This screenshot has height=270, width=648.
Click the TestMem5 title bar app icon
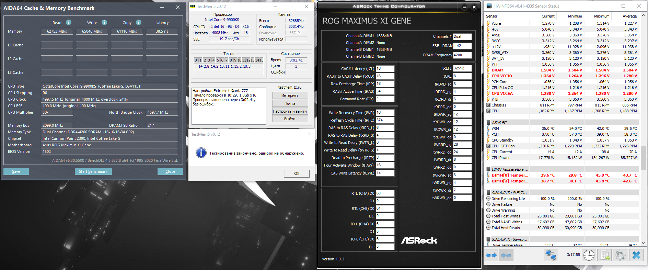point(193,6)
